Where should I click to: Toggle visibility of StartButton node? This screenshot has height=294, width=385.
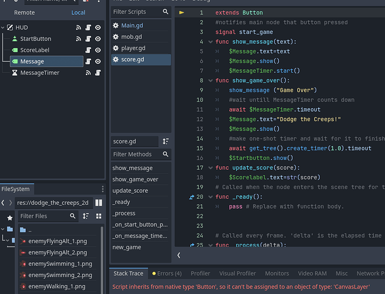(98, 39)
